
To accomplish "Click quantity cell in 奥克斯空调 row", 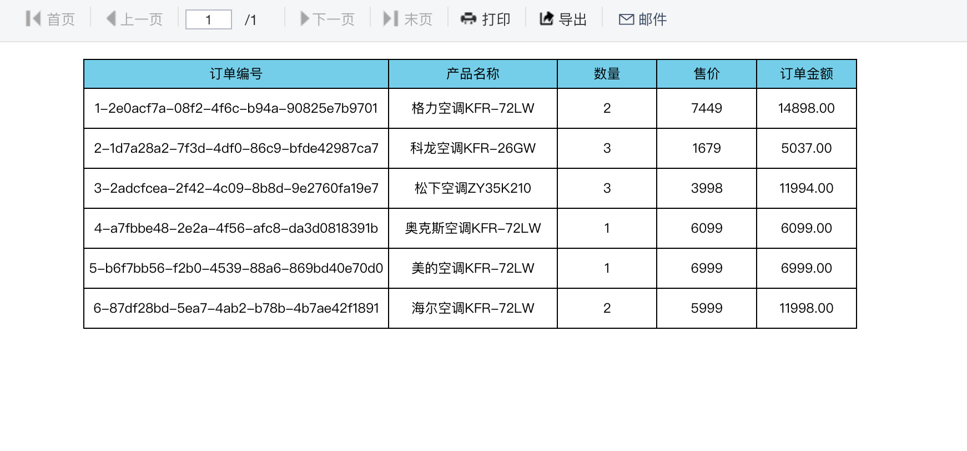I will [607, 228].
